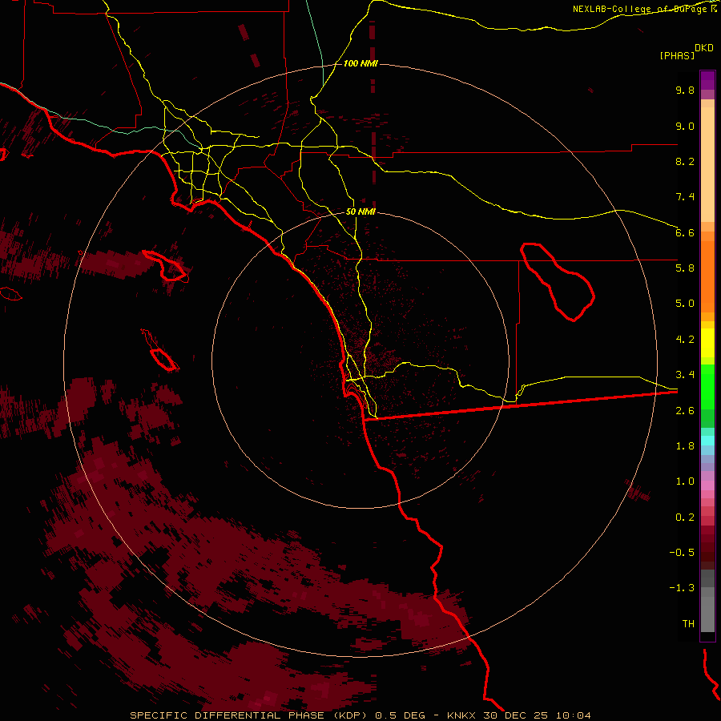This screenshot has width=721, height=721.
Task: Select the 8.2 scale label
Action: tap(685, 161)
